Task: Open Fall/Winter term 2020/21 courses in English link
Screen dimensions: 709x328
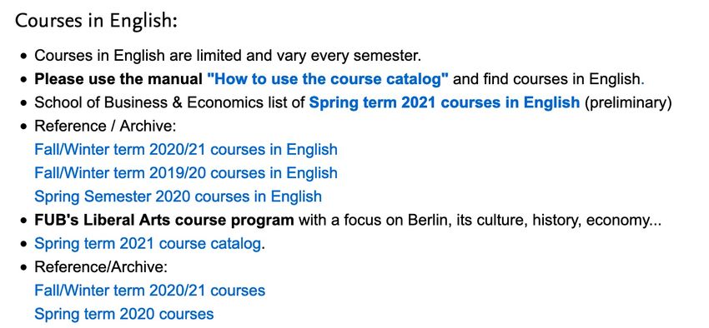Action: click(186, 150)
